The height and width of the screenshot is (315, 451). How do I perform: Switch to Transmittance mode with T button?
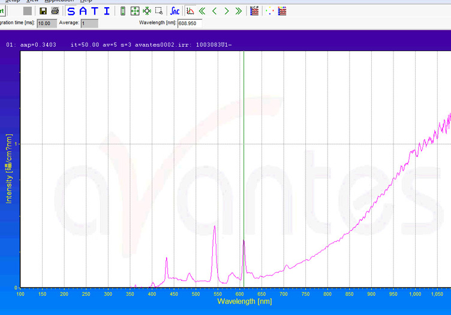[95, 11]
